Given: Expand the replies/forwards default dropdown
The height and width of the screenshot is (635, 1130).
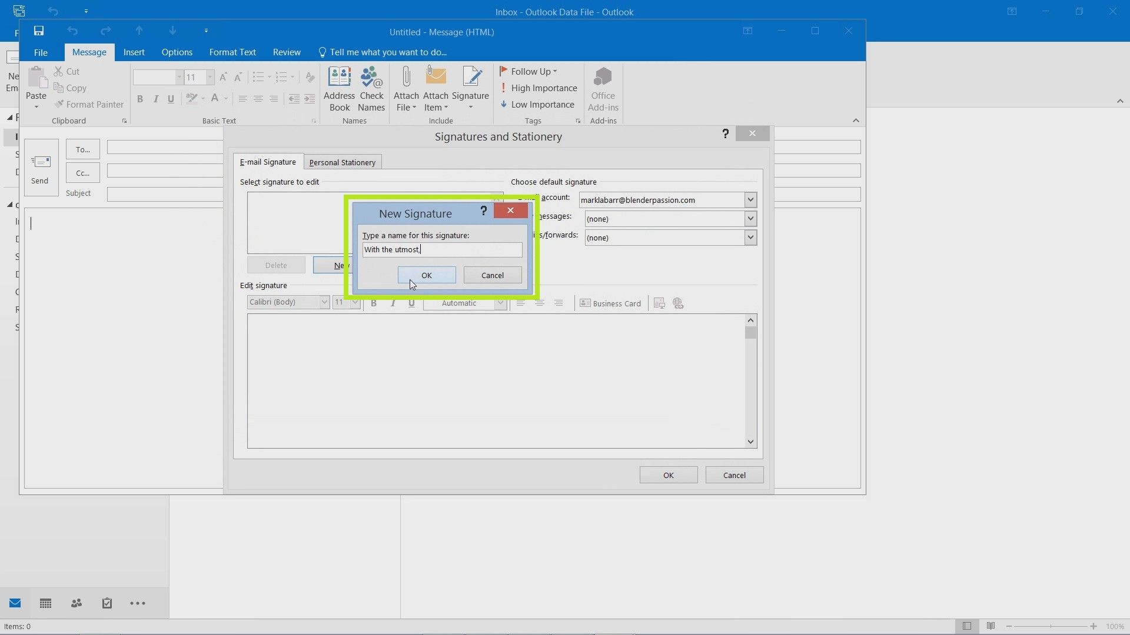Looking at the screenshot, I should [x=750, y=236].
